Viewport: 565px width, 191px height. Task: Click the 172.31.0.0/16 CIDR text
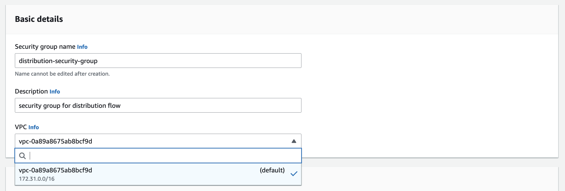pyautogui.click(x=37, y=179)
